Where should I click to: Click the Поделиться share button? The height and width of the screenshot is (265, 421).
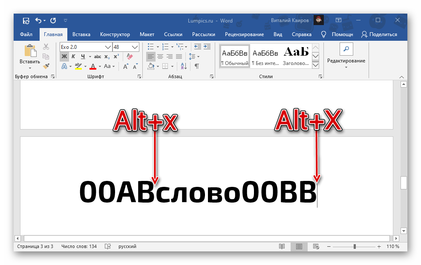click(379, 34)
